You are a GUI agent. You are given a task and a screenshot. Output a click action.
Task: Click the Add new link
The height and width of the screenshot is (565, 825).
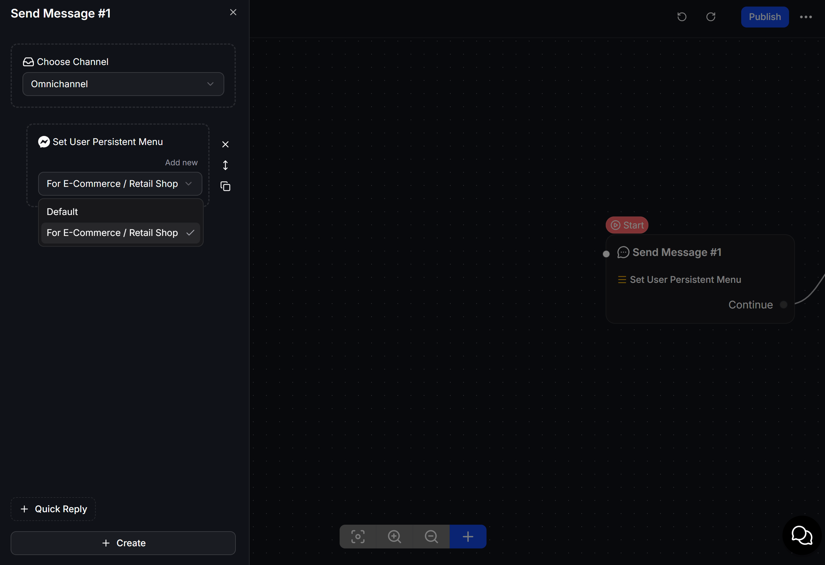coord(181,162)
